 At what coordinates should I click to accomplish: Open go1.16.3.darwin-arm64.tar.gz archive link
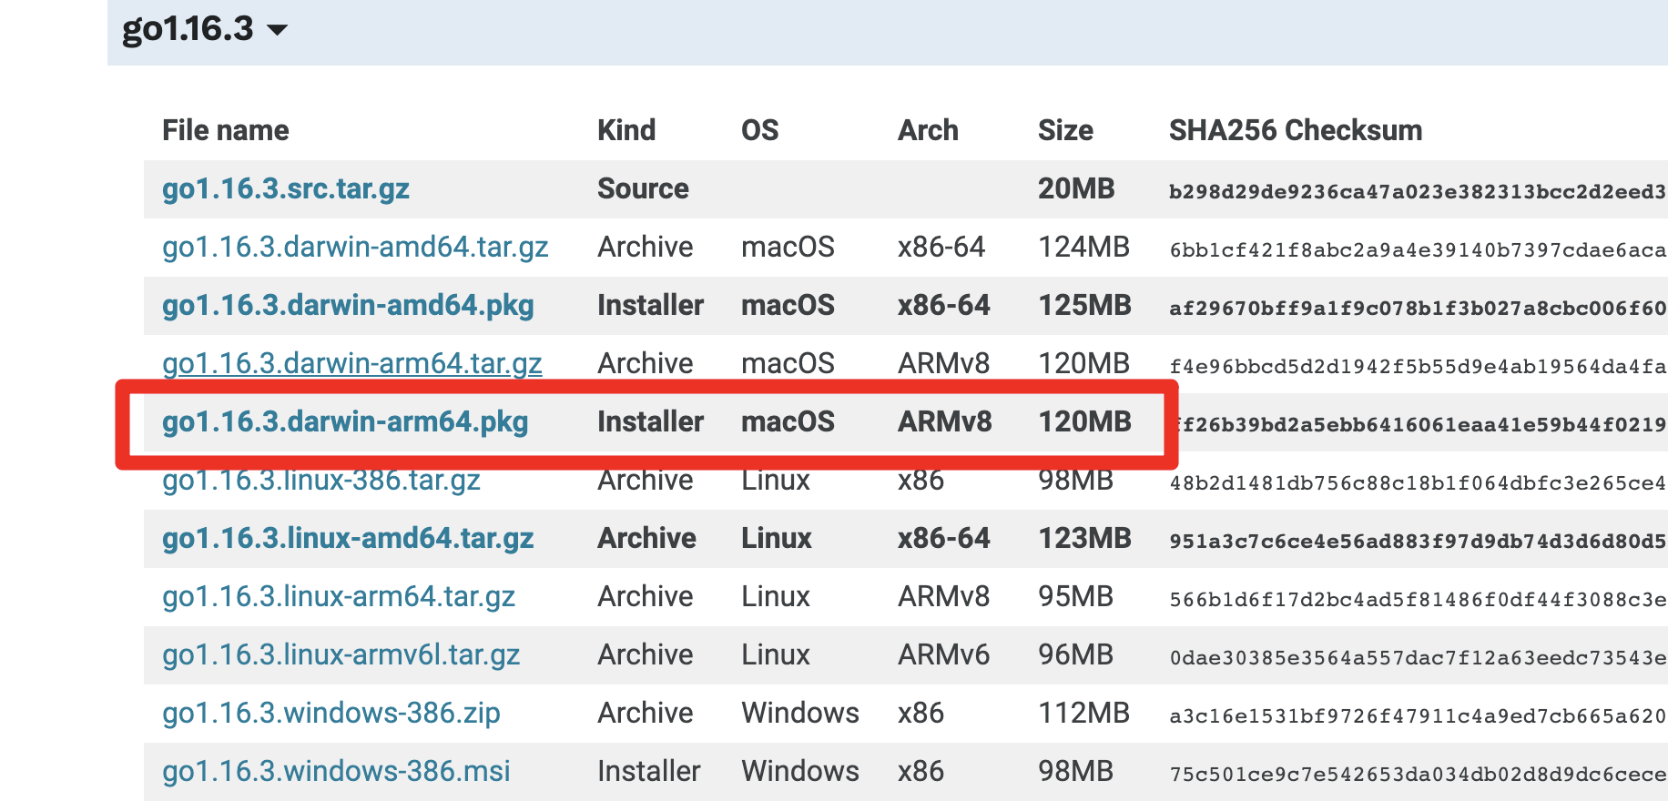pos(352,363)
